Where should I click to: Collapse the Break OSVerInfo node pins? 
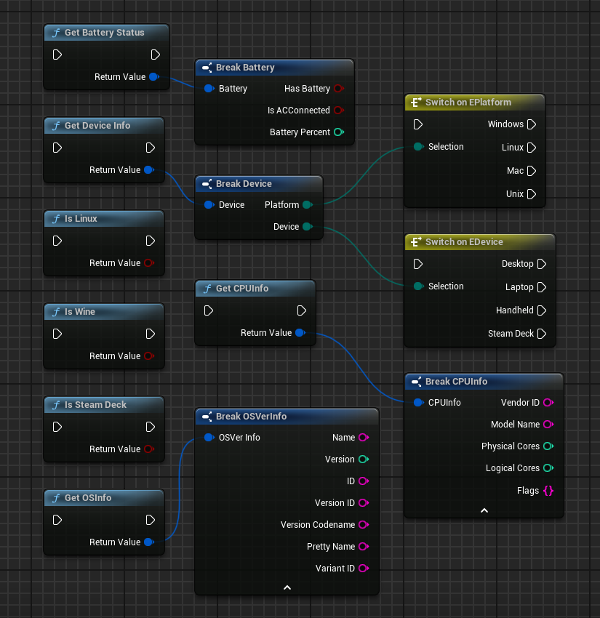[287, 587]
